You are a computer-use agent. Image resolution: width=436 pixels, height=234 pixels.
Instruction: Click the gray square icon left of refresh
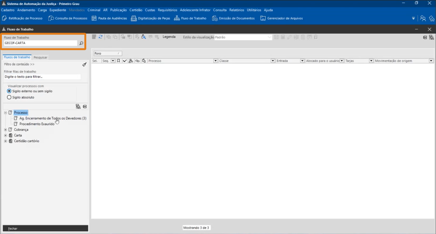pos(94,37)
